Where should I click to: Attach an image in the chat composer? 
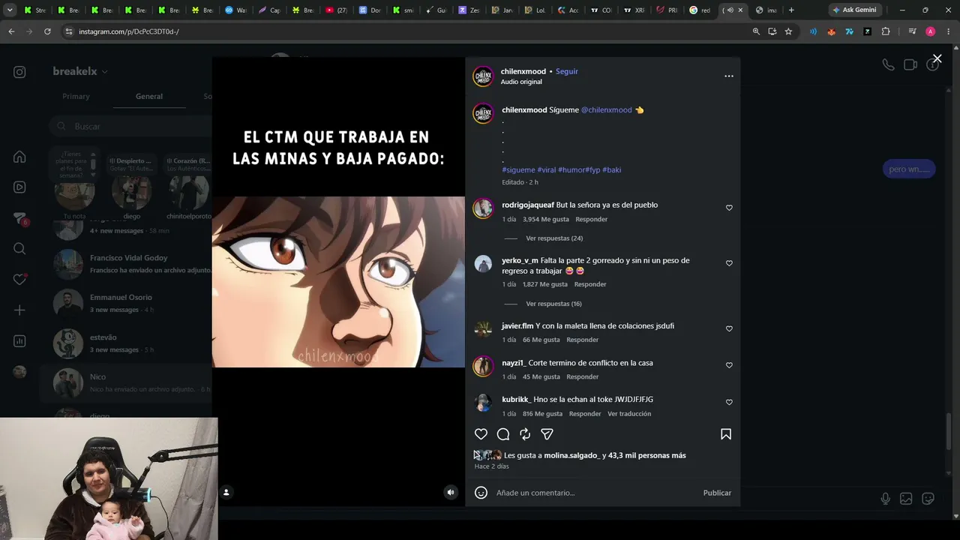point(906,499)
